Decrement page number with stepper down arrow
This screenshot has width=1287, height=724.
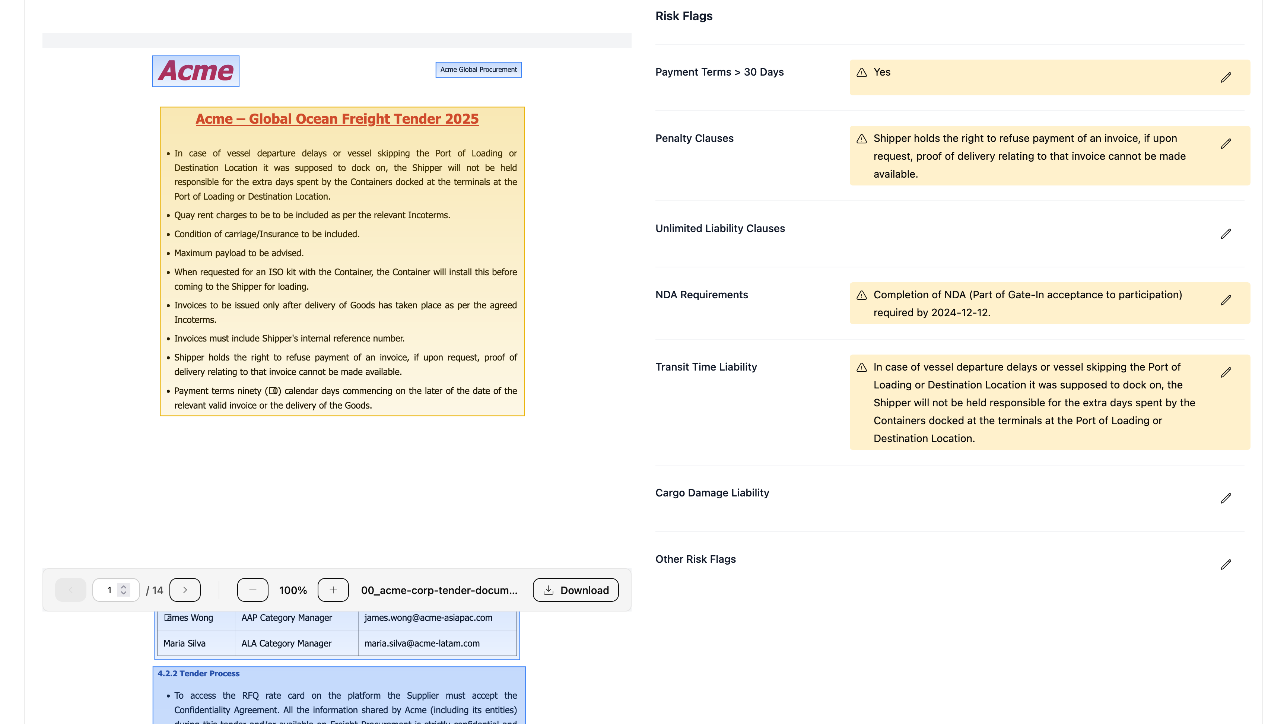click(123, 594)
